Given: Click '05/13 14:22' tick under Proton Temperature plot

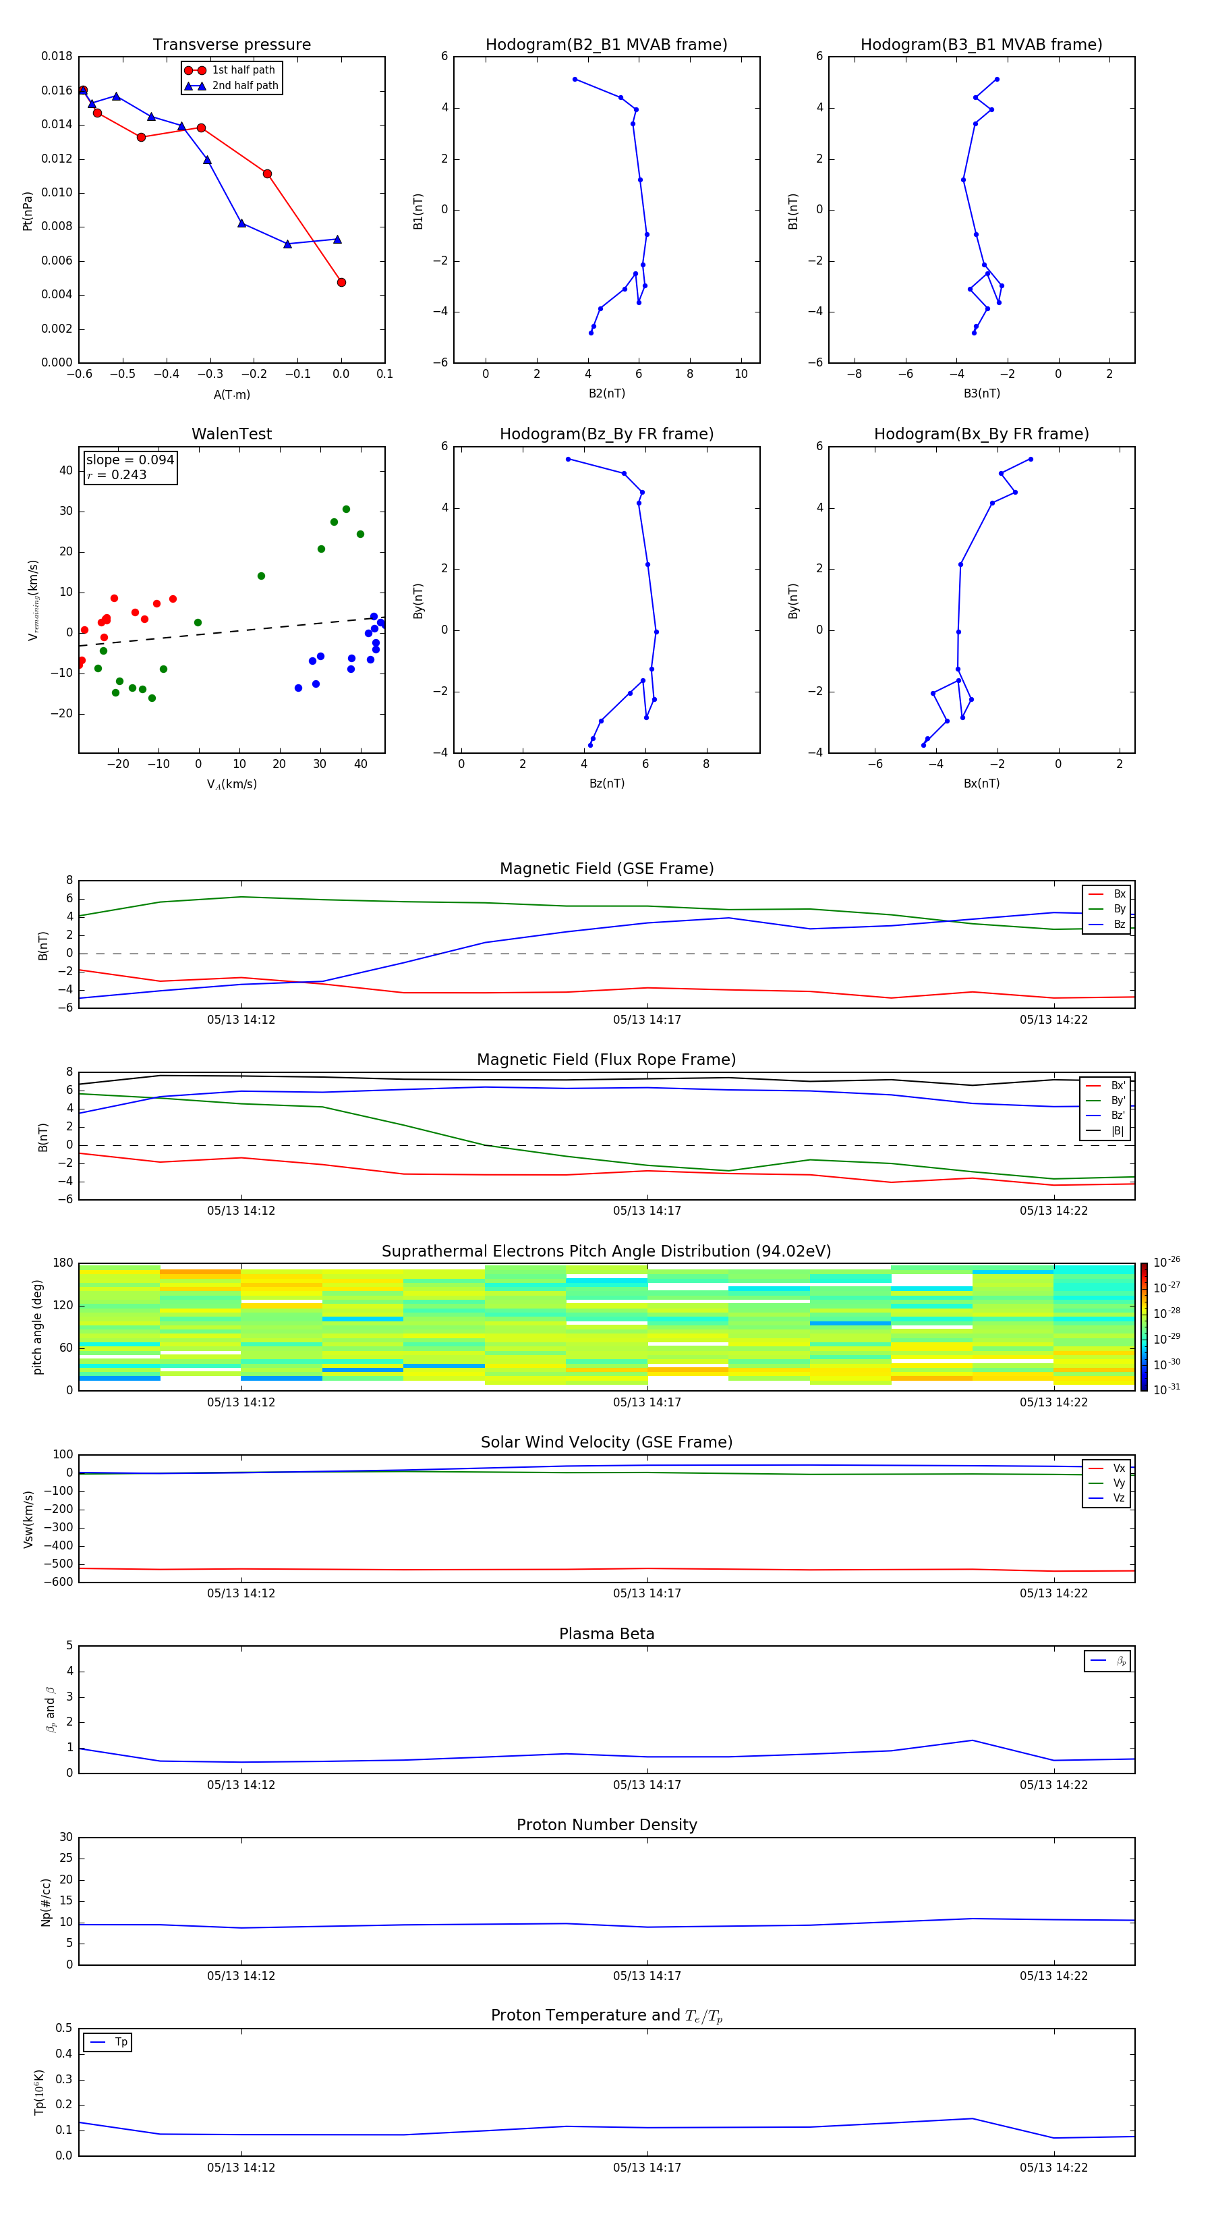Looking at the screenshot, I should pos(1053,2168).
